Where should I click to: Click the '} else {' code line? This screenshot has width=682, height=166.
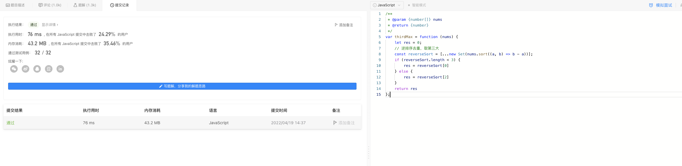tap(403, 71)
